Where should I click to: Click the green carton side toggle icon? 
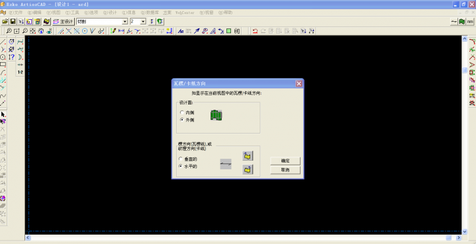pyautogui.click(x=462, y=22)
